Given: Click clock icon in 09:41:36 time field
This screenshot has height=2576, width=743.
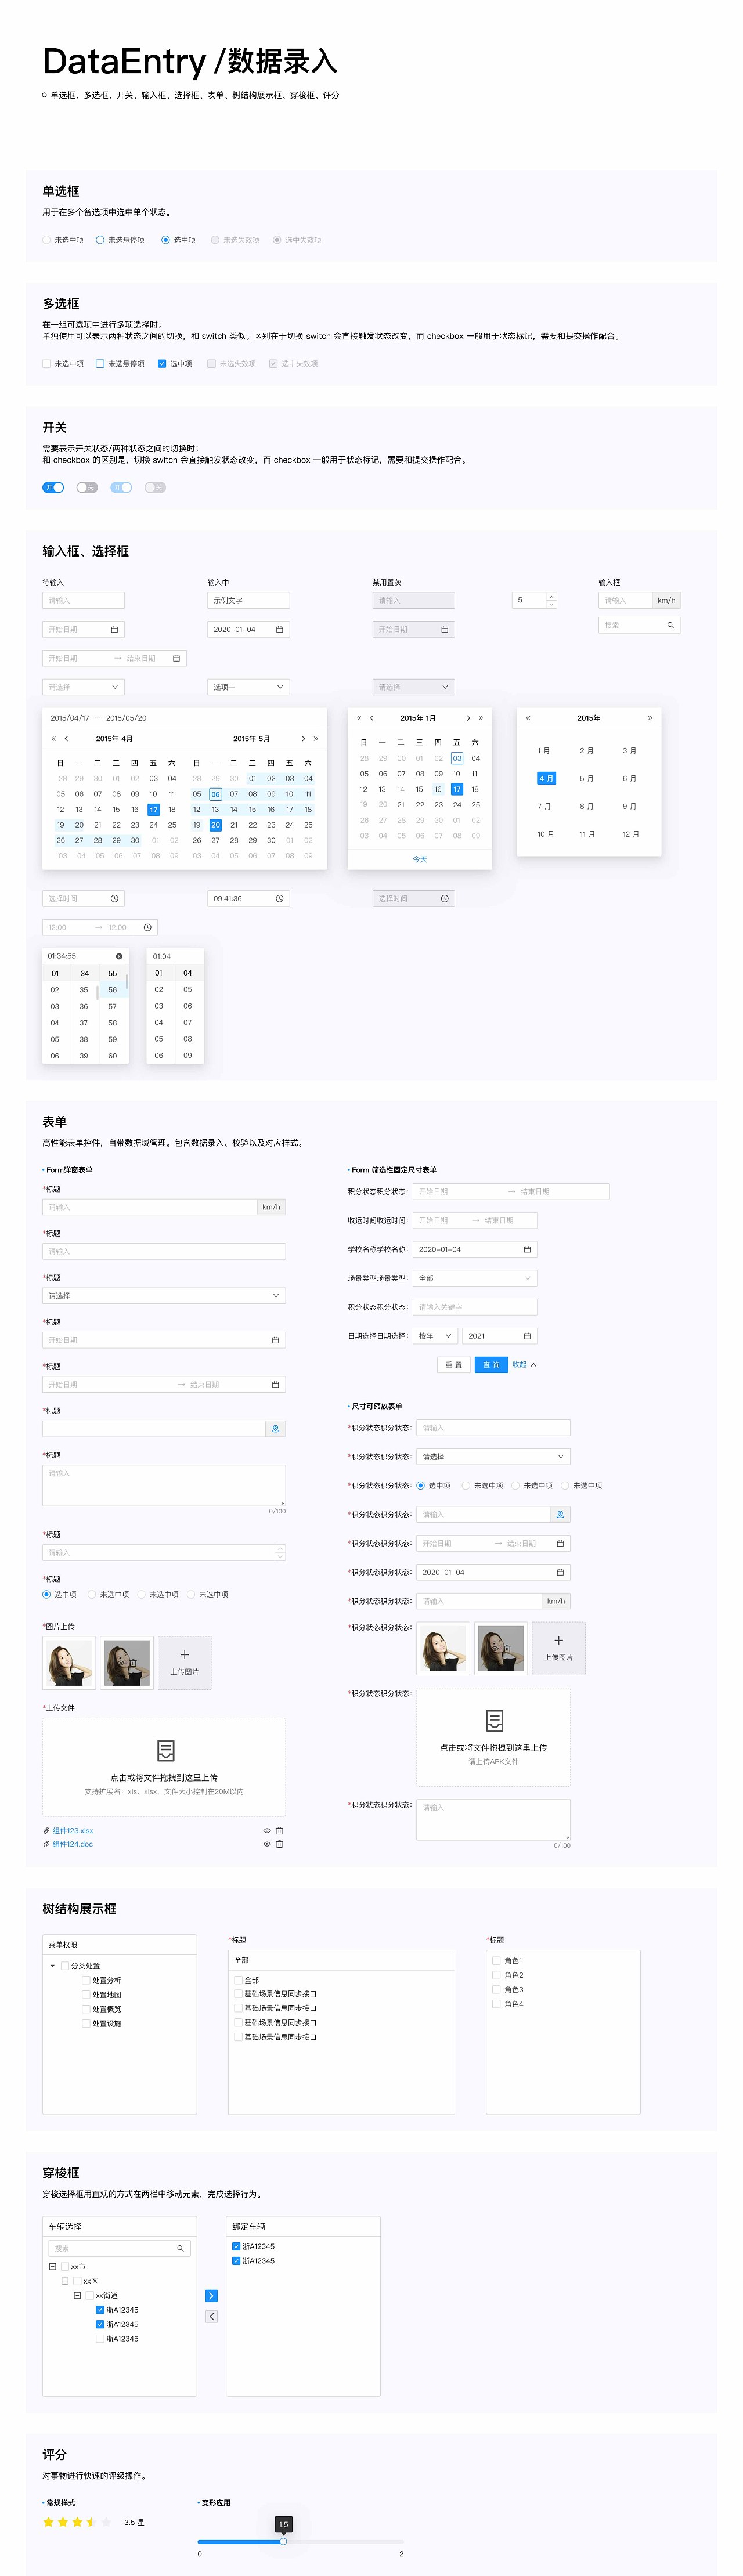Looking at the screenshot, I should [x=279, y=898].
